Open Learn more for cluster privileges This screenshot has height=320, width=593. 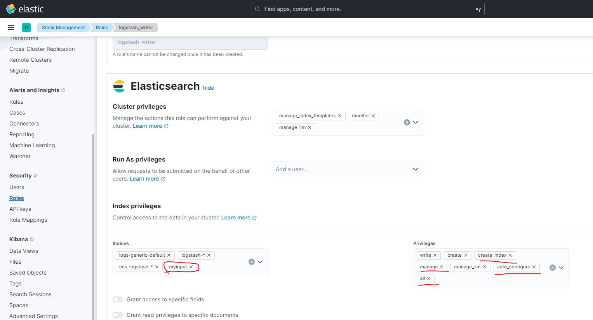click(x=151, y=126)
